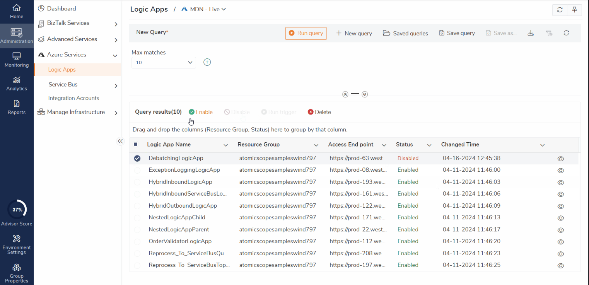Click the reload icon in query toolbar
Viewport: 589px width, 285px height.
coord(566,33)
